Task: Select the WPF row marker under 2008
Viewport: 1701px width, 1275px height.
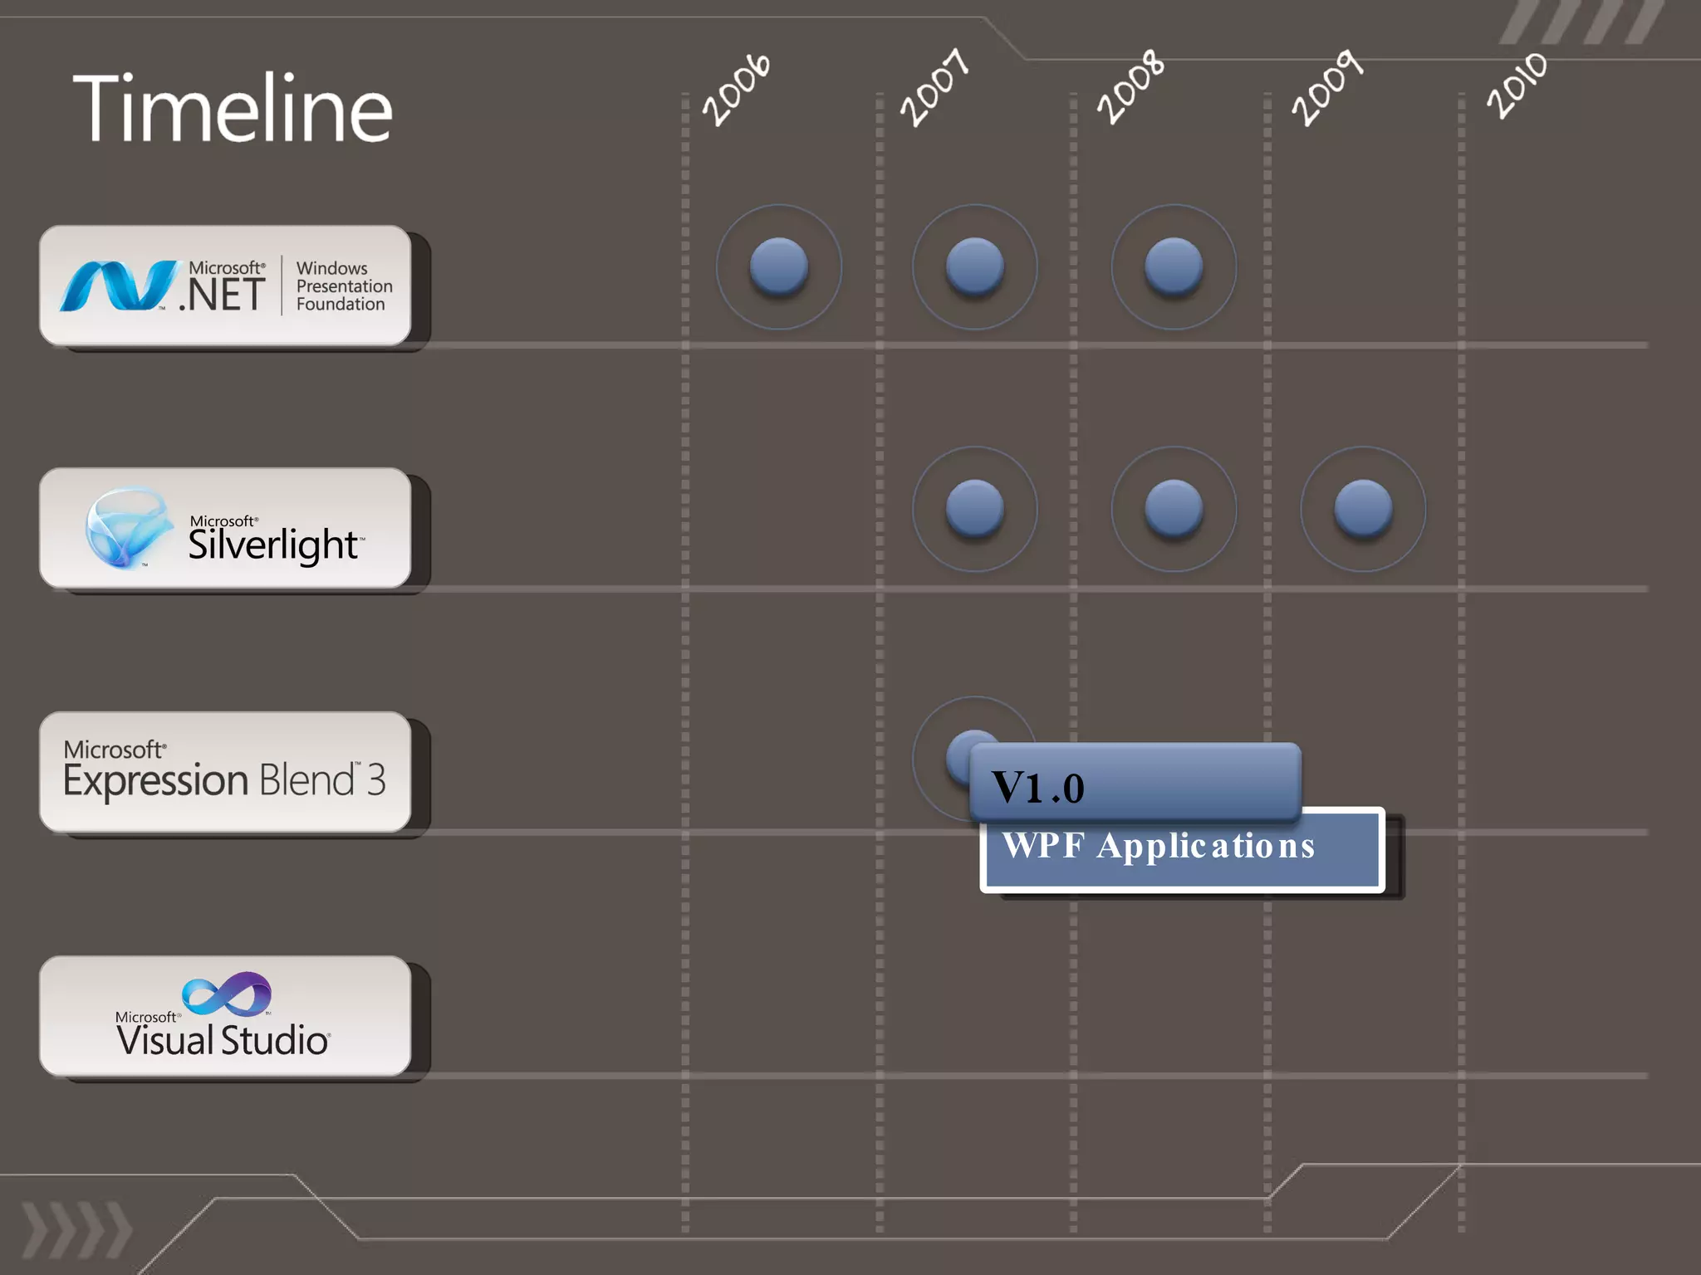Action: click(x=1174, y=267)
